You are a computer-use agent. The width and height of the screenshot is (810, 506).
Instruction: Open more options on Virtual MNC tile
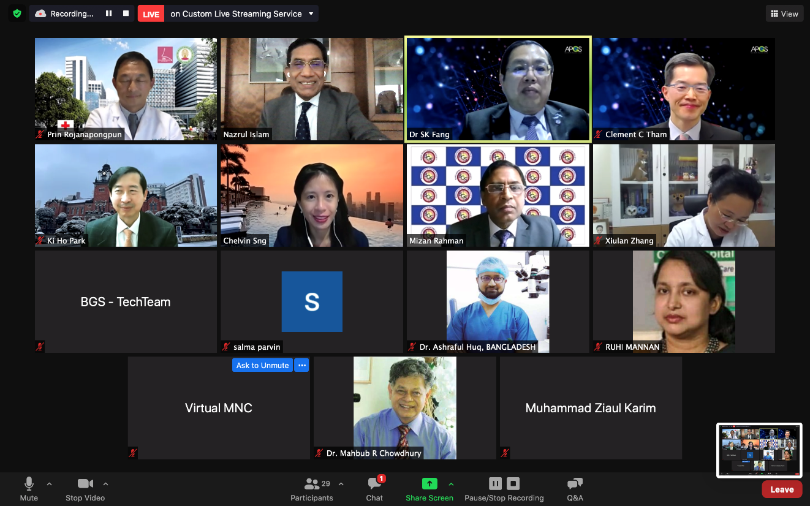(x=301, y=365)
